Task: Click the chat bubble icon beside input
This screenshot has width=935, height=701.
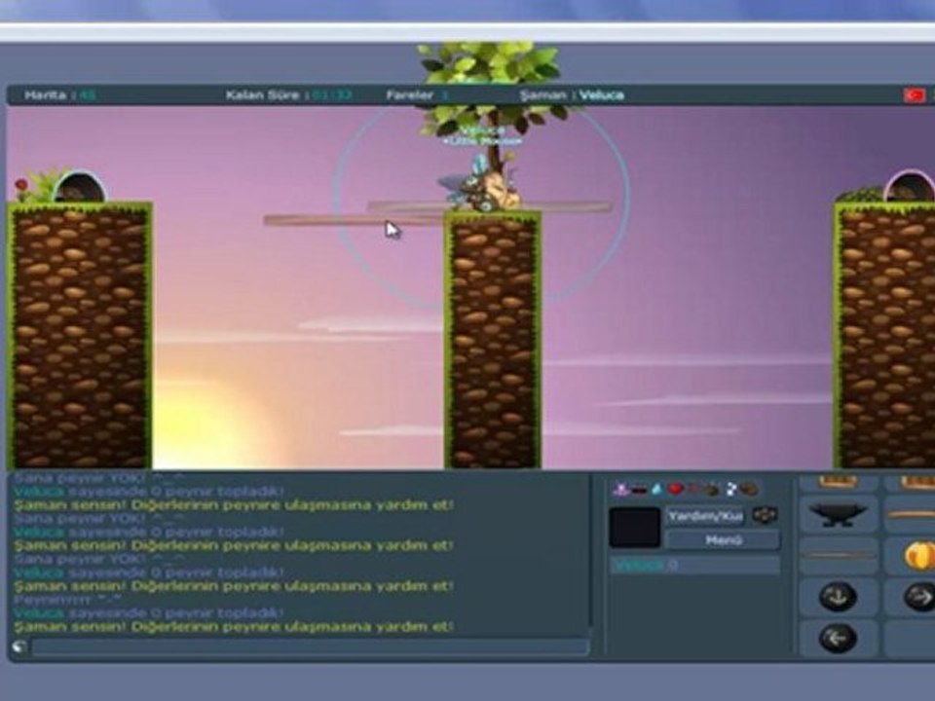Action: pyautogui.click(x=19, y=646)
